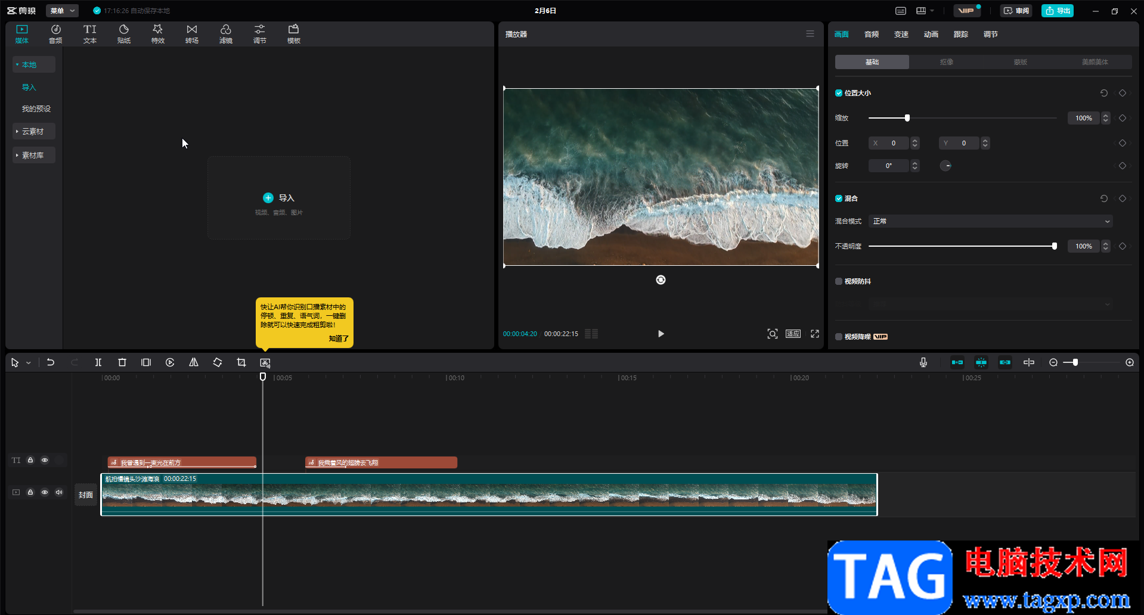Image resolution: width=1144 pixels, height=615 pixels.
Task: Click 知道了 on the yellow tooltip
Action: [339, 338]
